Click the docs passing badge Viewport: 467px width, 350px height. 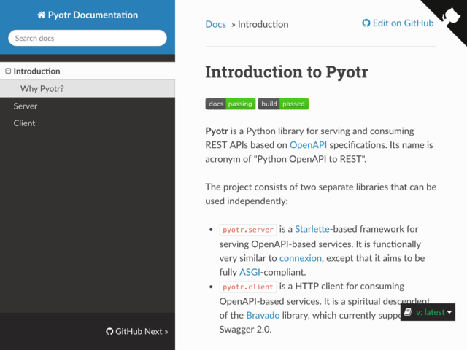[231, 104]
